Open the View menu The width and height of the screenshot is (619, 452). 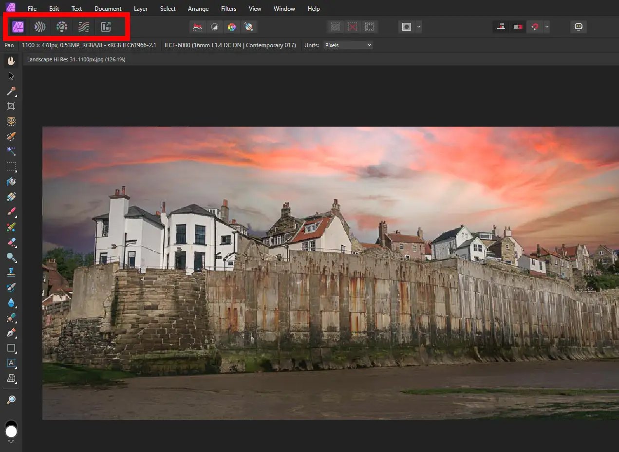point(255,9)
